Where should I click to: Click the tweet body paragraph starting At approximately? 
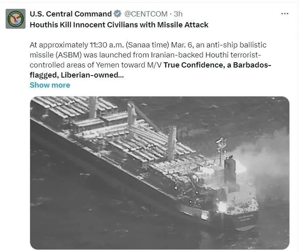(150, 60)
